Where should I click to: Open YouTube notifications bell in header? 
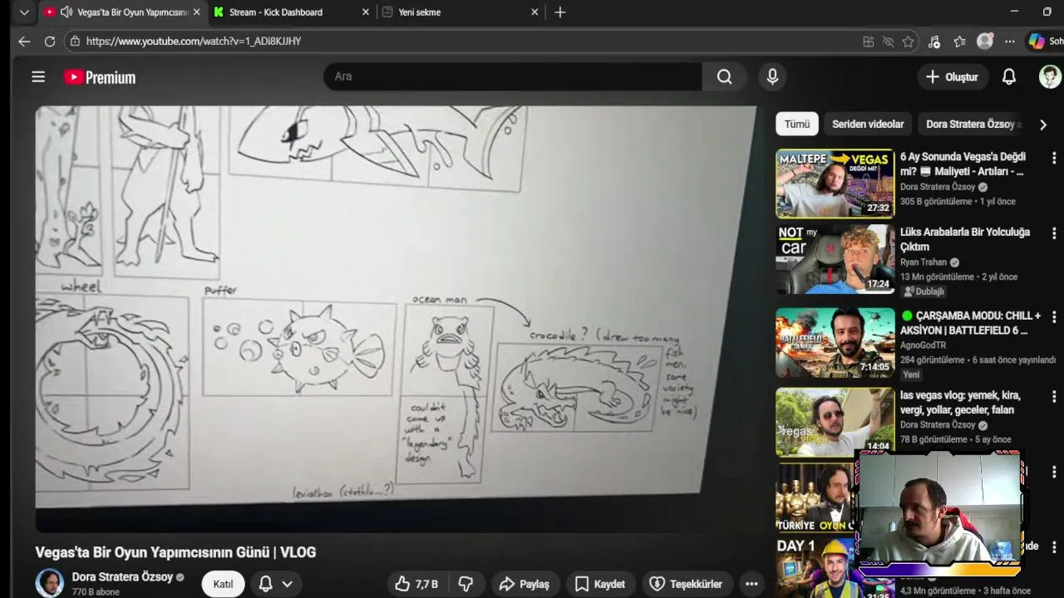pyautogui.click(x=1008, y=76)
